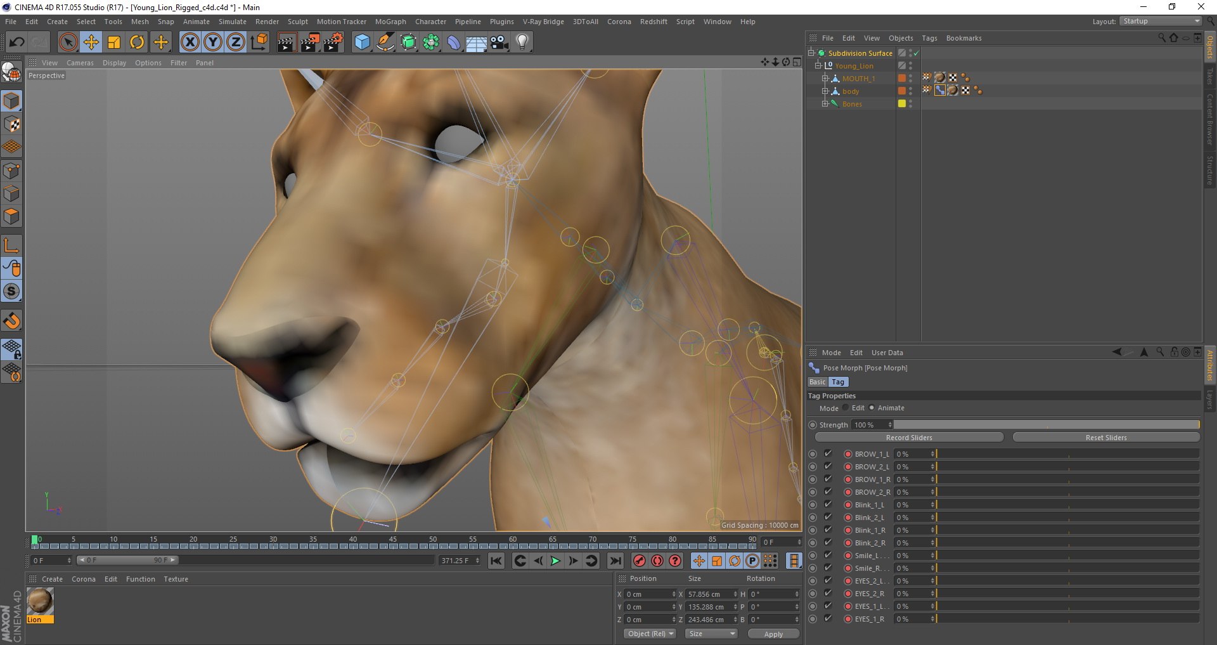Add a Cube primitive object

point(362,42)
